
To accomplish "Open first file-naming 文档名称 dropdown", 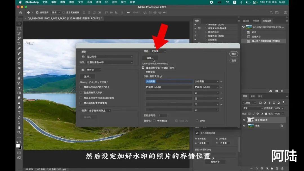I will pyautogui.click(x=207, y=82).
